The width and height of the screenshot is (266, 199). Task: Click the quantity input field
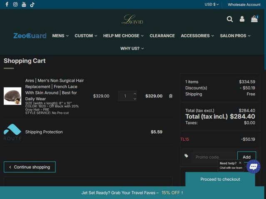coord(125,96)
